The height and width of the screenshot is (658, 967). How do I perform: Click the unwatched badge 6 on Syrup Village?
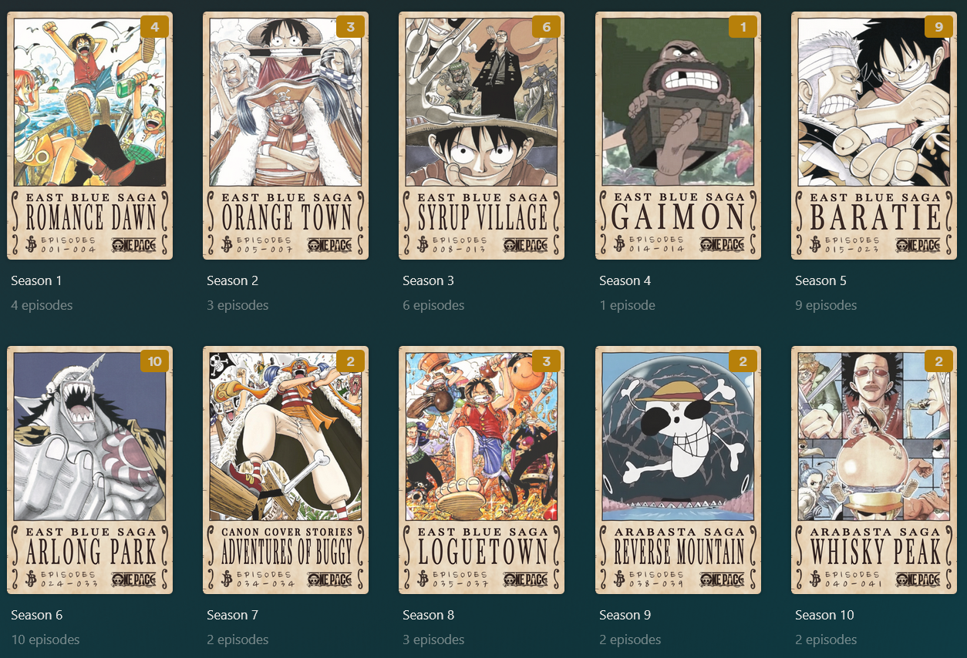click(x=546, y=27)
